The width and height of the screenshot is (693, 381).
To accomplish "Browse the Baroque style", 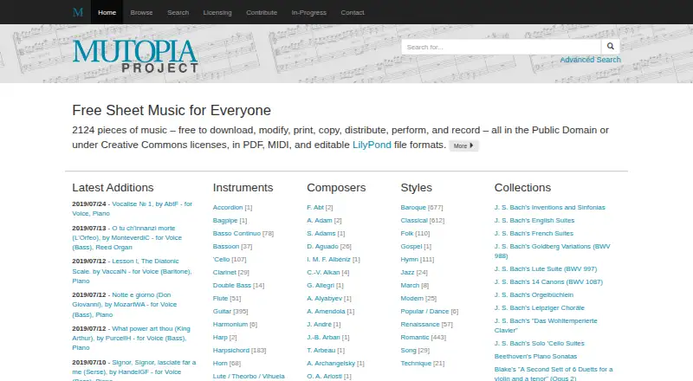I will tap(413, 207).
